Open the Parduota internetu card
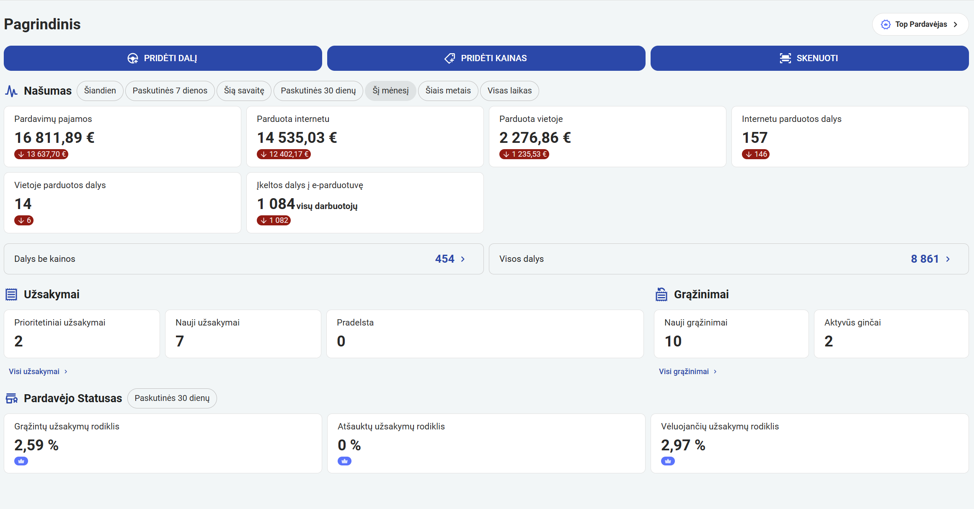 point(365,137)
